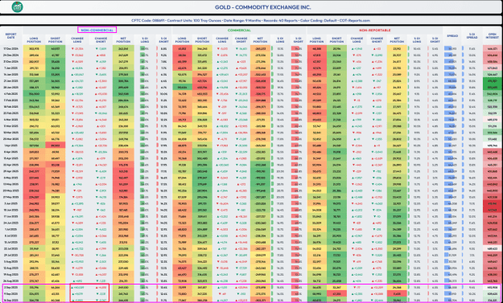The width and height of the screenshot is (503, 303).
Task: Click the Spread column header
Action: click(451, 35)
